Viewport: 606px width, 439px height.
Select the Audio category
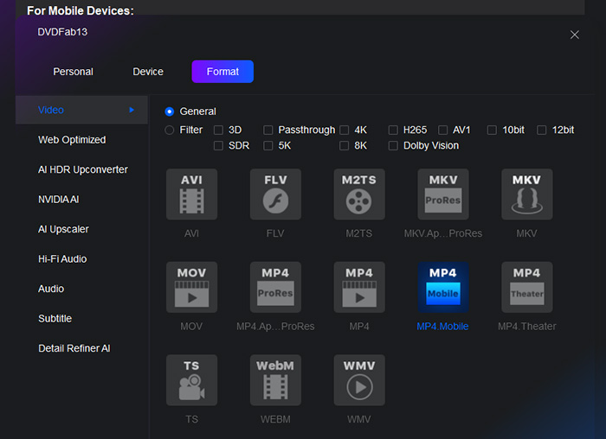(51, 289)
